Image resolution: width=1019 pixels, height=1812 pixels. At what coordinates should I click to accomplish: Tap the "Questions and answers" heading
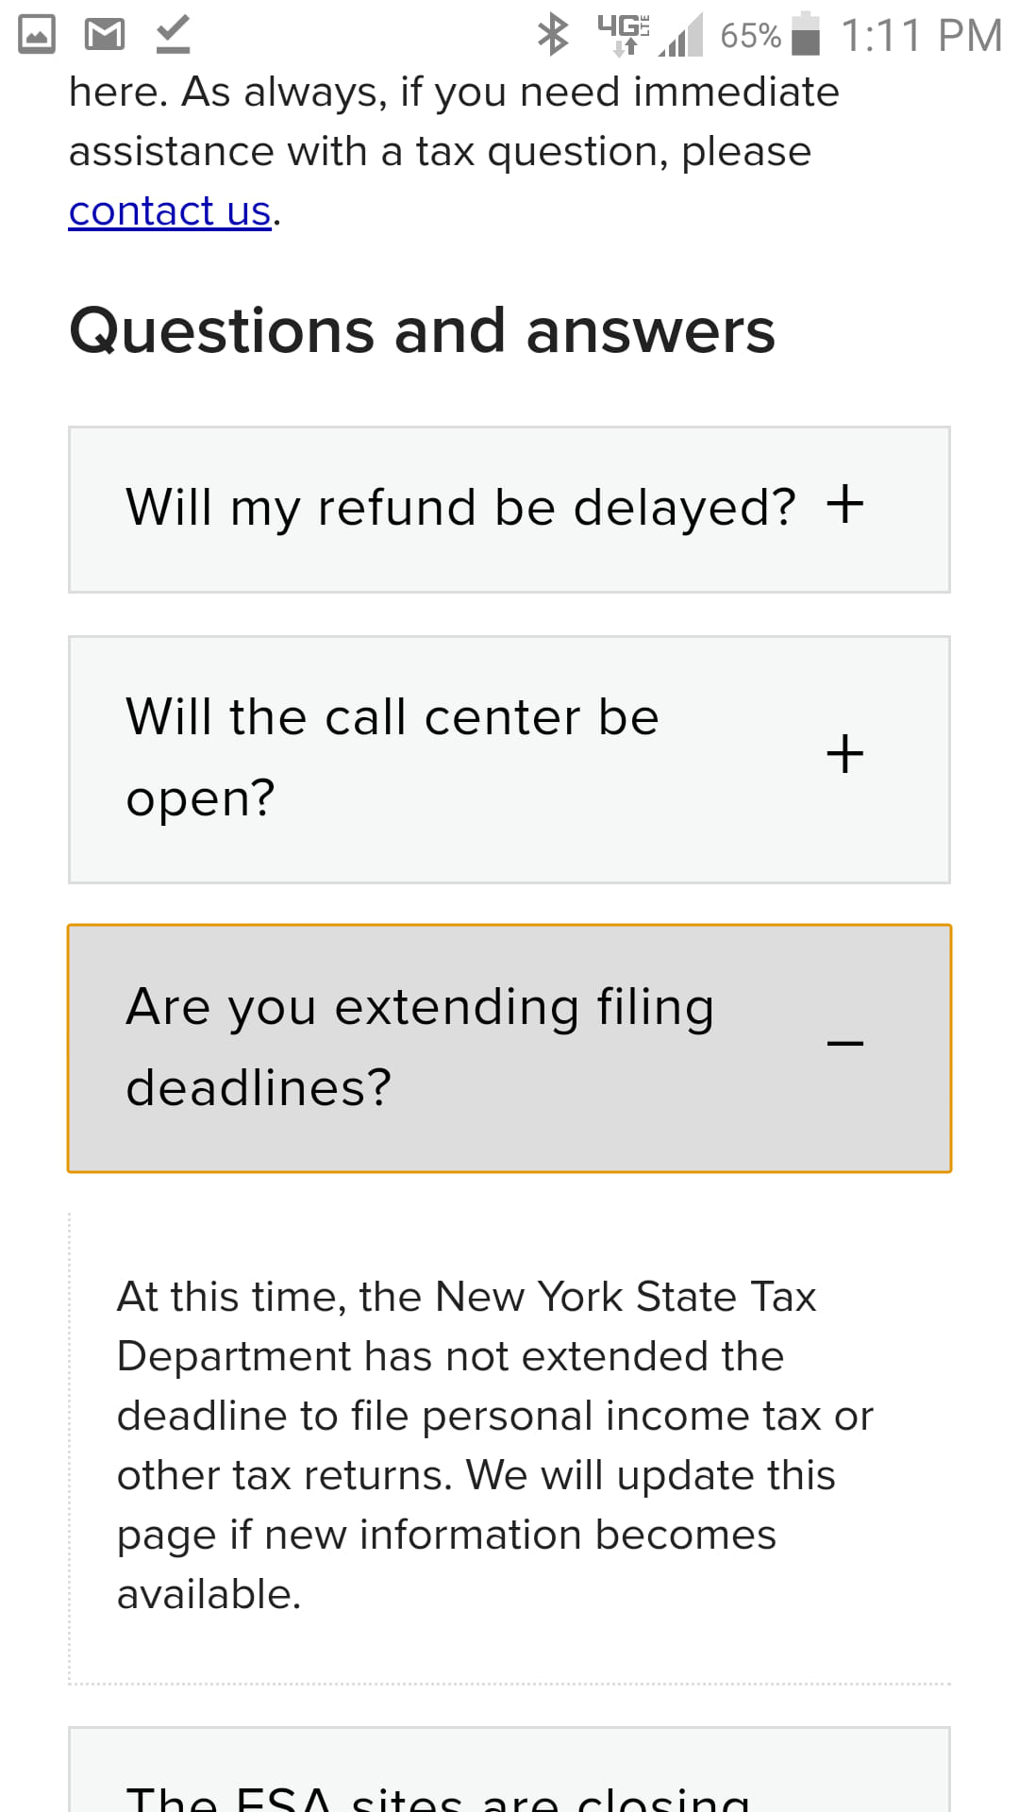[422, 331]
